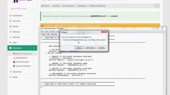Click the Domains globe icon
Viewport: 170px width, 95px height.
(x=10, y=32)
